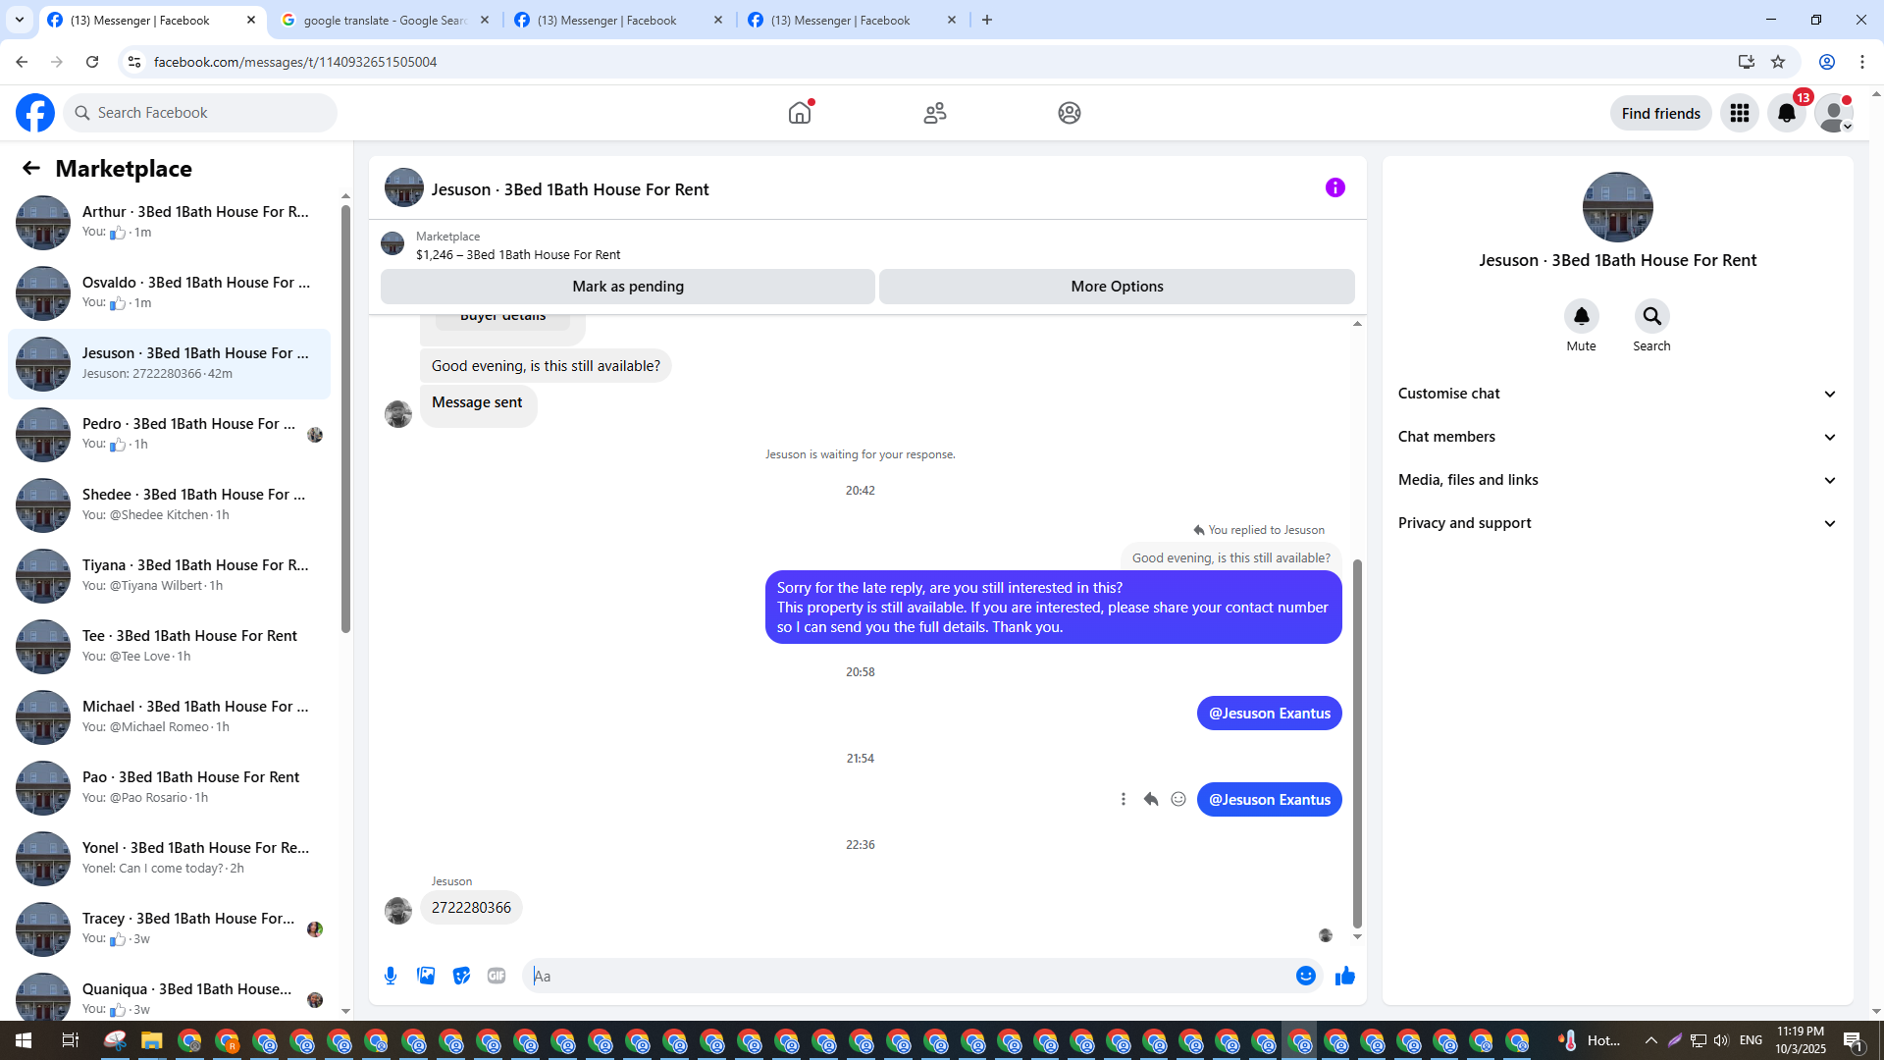
Task: View site information icon in address bar
Action: 134,62
